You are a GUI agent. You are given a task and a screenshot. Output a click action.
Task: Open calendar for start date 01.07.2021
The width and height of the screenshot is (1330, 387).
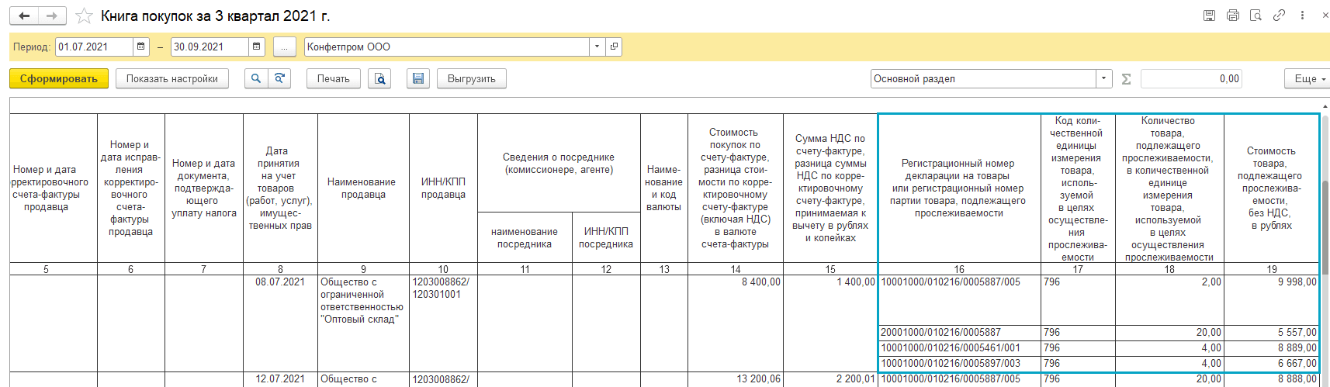pyautogui.click(x=141, y=47)
